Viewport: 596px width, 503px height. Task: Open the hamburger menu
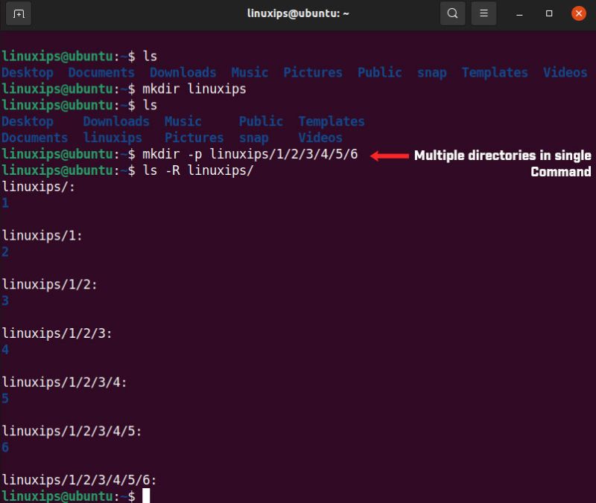[x=482, y=13]
